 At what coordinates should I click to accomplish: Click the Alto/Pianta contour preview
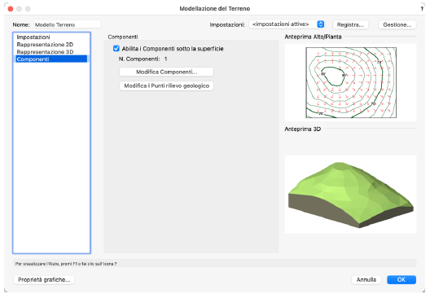coord(350,82)
